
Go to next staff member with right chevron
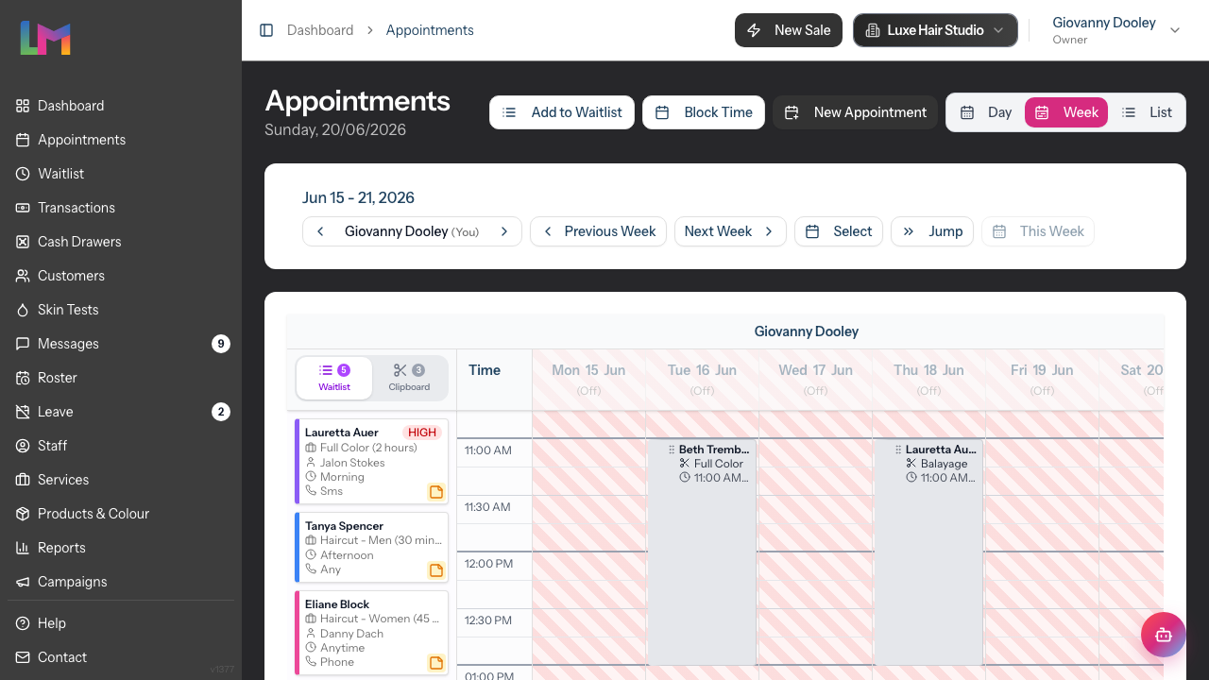tap(504, 231)
